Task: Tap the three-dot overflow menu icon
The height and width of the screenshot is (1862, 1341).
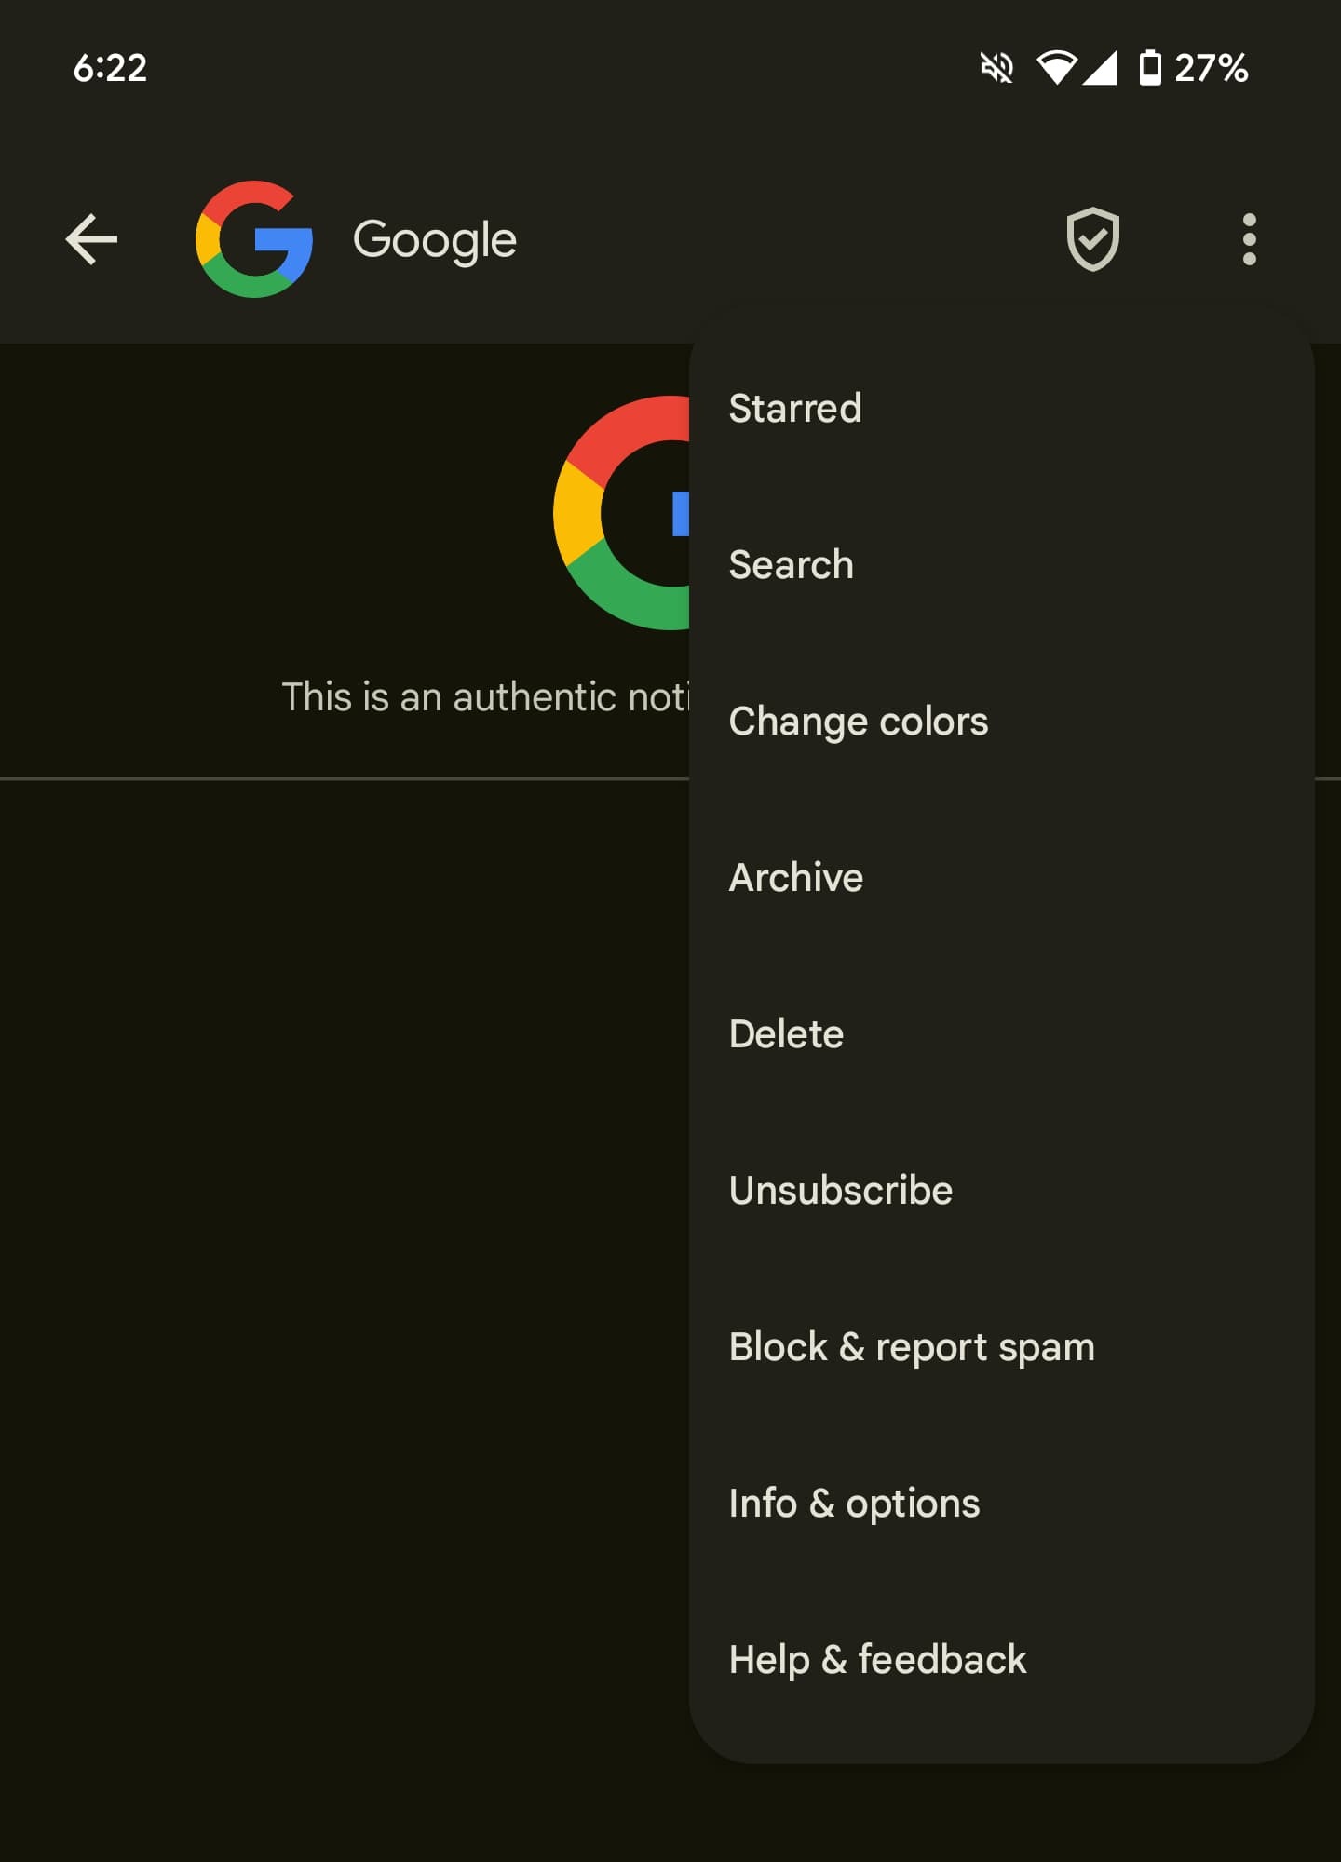Action: (x=1249, y=239)
